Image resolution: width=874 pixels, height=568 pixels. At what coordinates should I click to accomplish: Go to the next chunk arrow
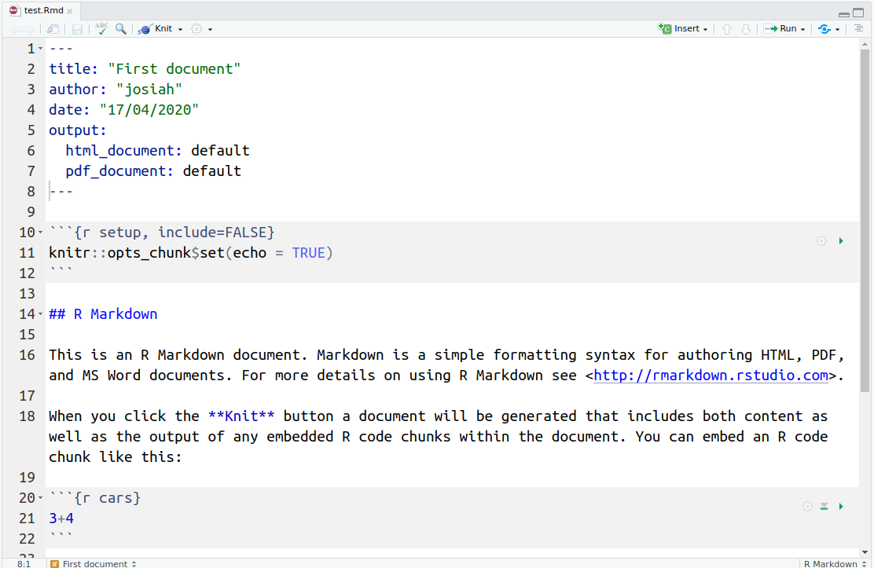pyautogui.click(x=746, y=29)
